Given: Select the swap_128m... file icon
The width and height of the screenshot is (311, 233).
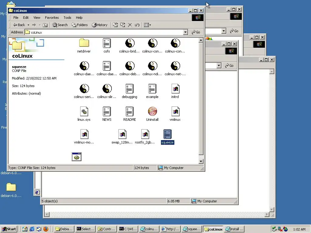Looking at the screenshot, I should (x=122, y=134).
